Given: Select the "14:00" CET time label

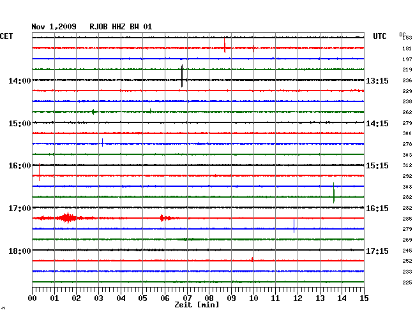Looking at the screenshot, I should (20, 81).
